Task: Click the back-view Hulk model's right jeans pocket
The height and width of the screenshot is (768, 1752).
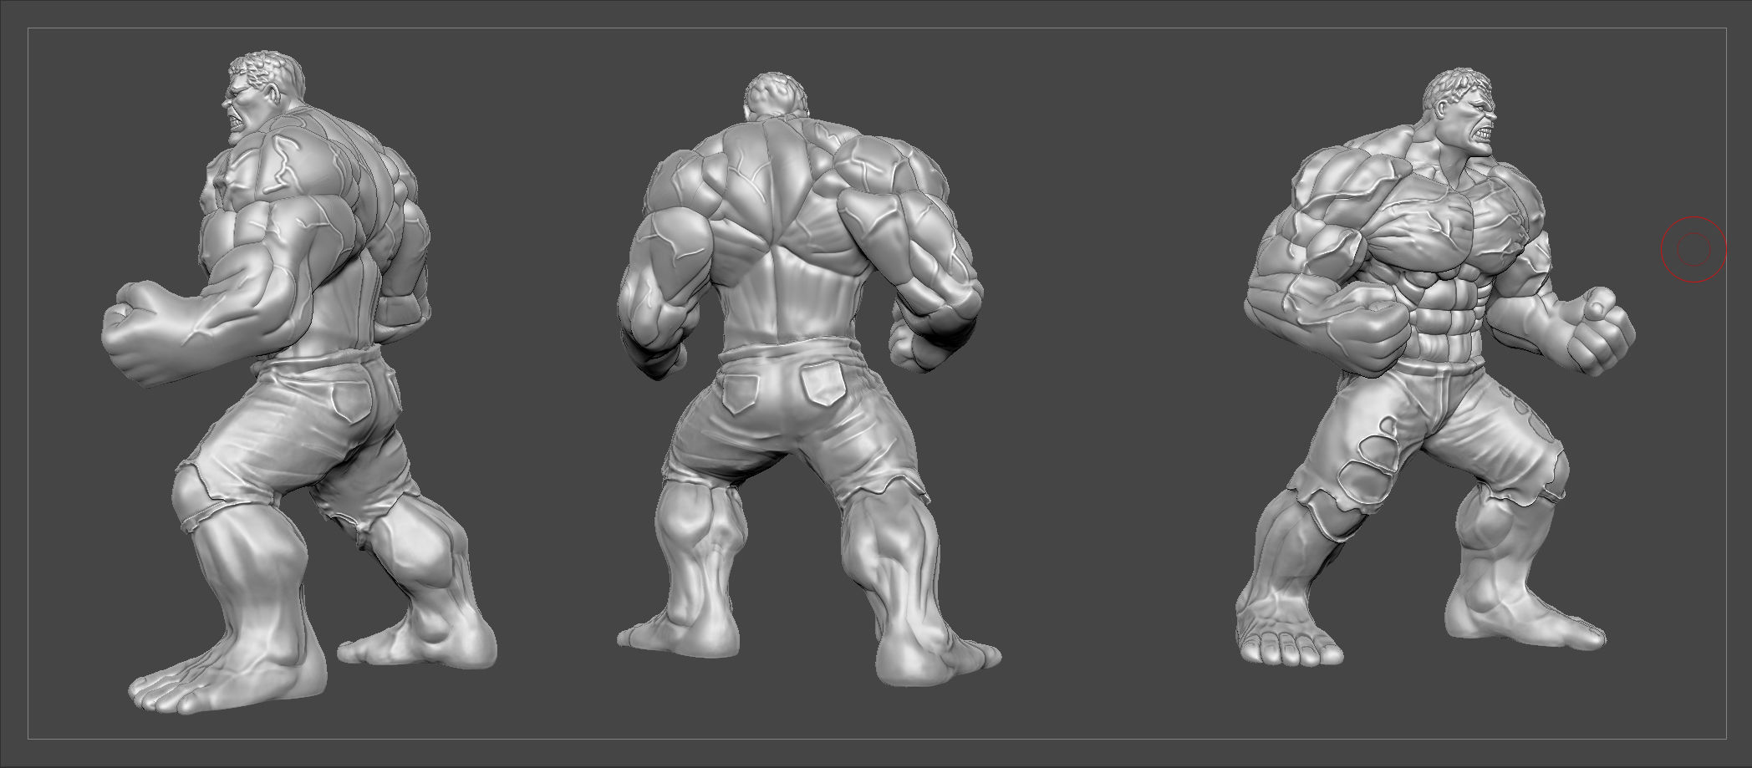Action: (822, 385)
